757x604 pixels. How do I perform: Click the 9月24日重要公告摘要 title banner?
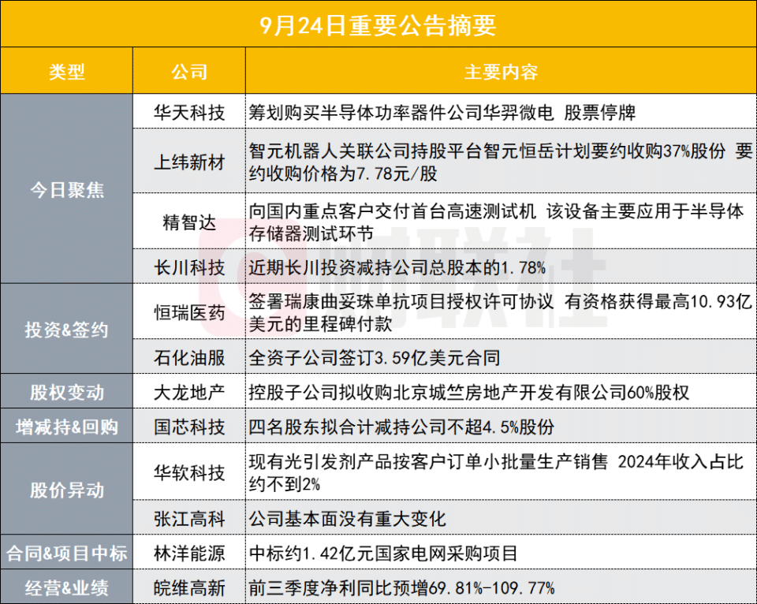click(x=378, y=25)
